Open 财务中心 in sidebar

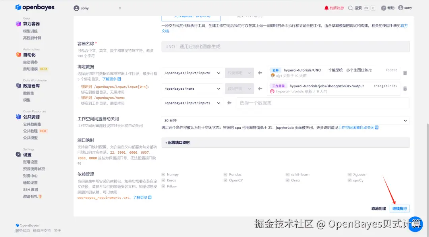coord(30,176)
